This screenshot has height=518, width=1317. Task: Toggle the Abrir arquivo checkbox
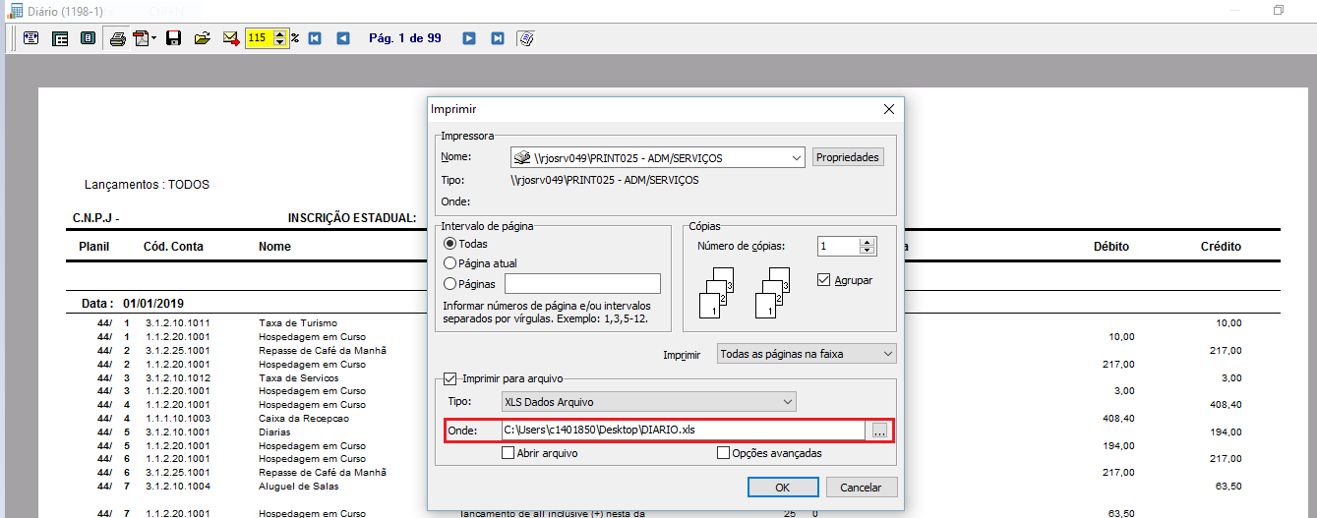click(508, 453)
